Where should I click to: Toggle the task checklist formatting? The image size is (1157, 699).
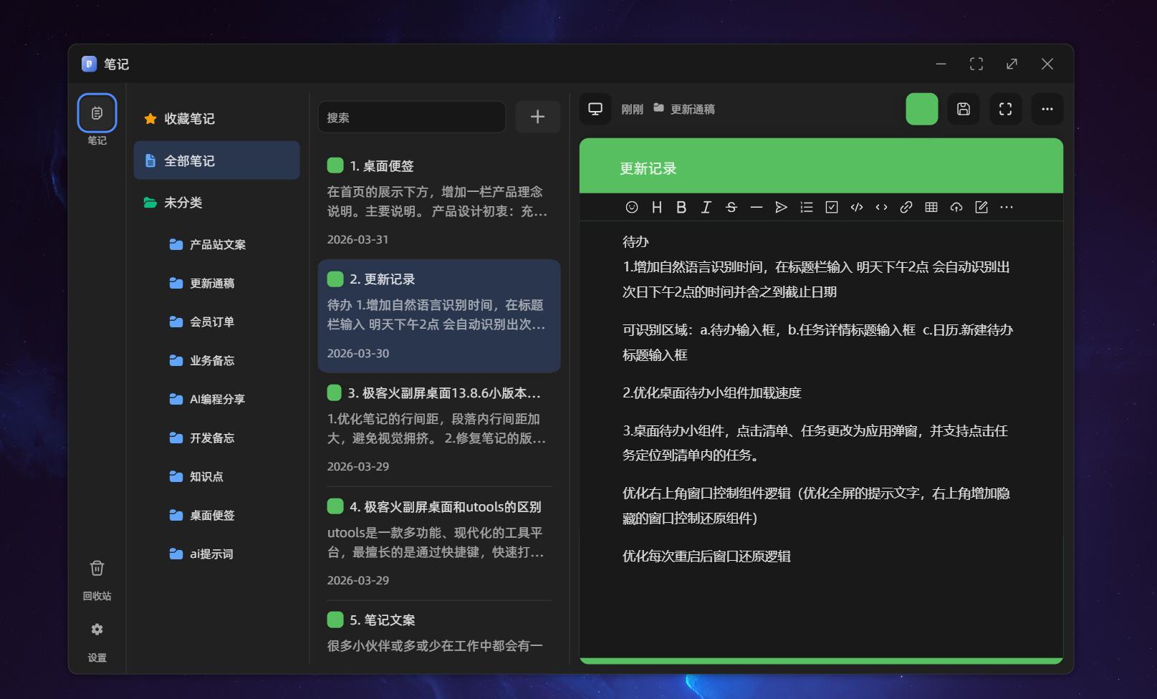click(831, 207)
